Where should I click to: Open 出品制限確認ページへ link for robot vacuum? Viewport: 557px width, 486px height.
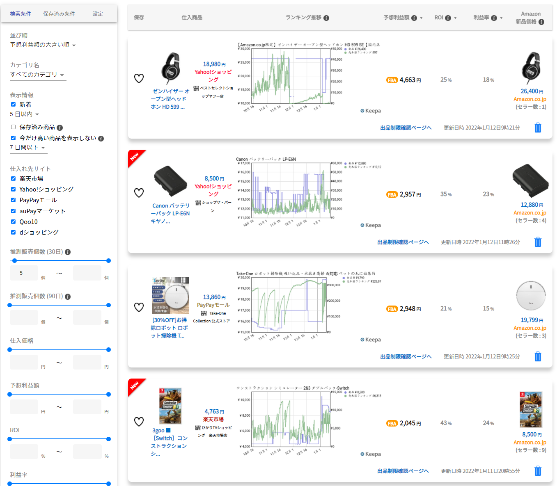click(x=406, y=357)
